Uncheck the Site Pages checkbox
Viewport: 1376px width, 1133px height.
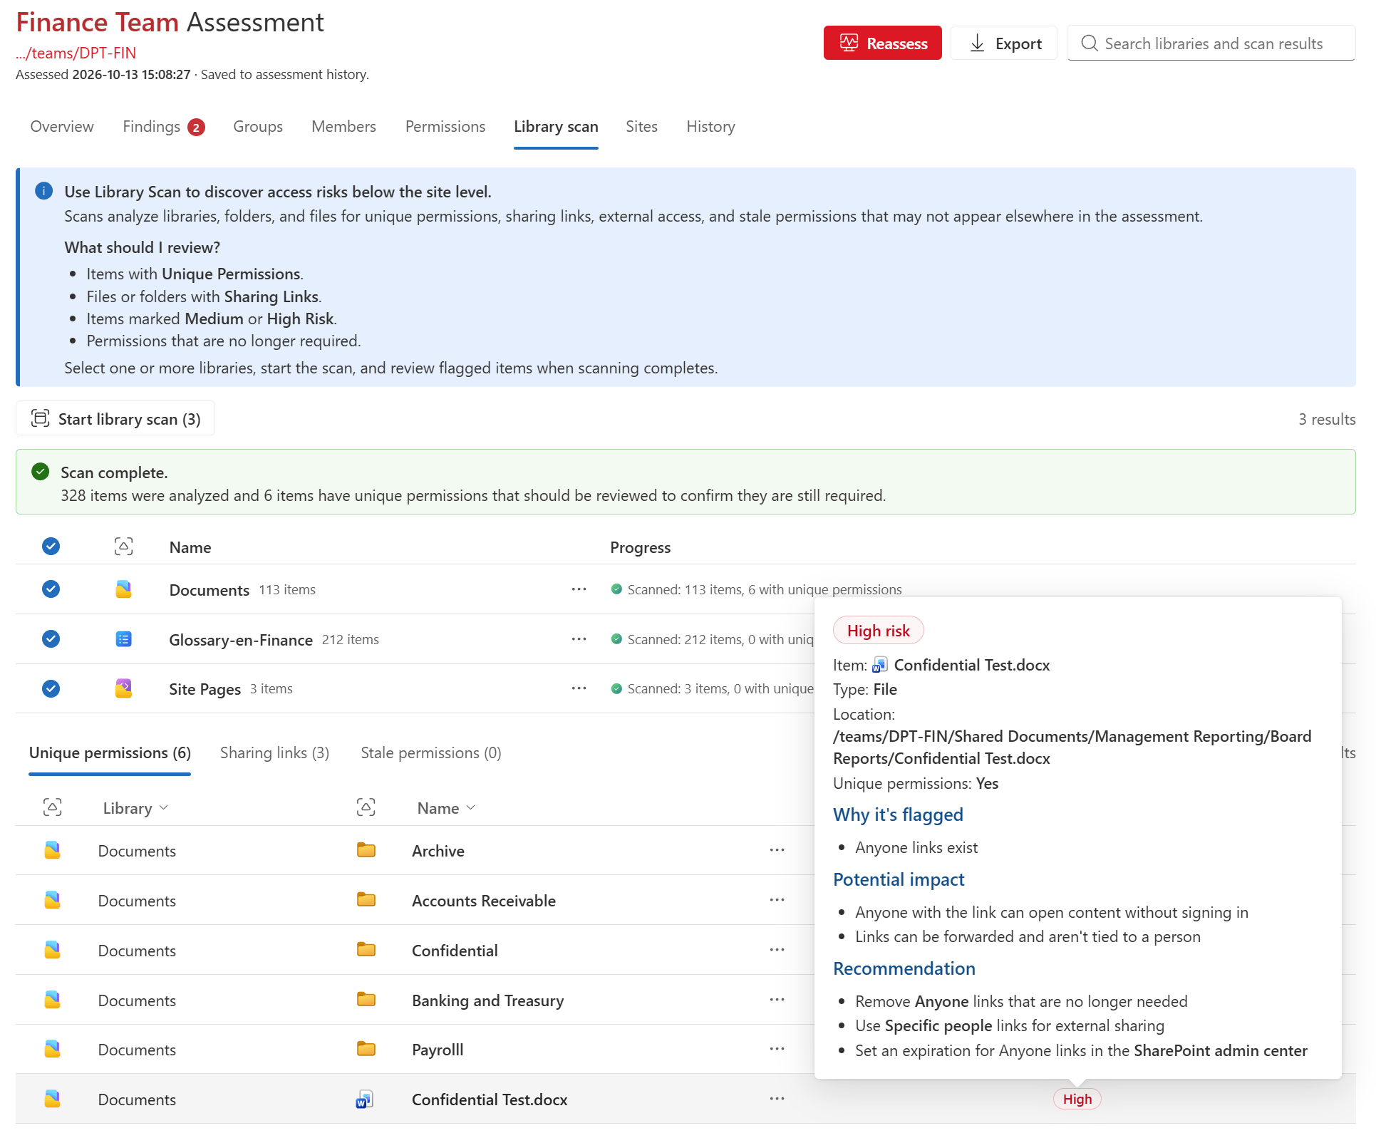click(x=51, y=688)
